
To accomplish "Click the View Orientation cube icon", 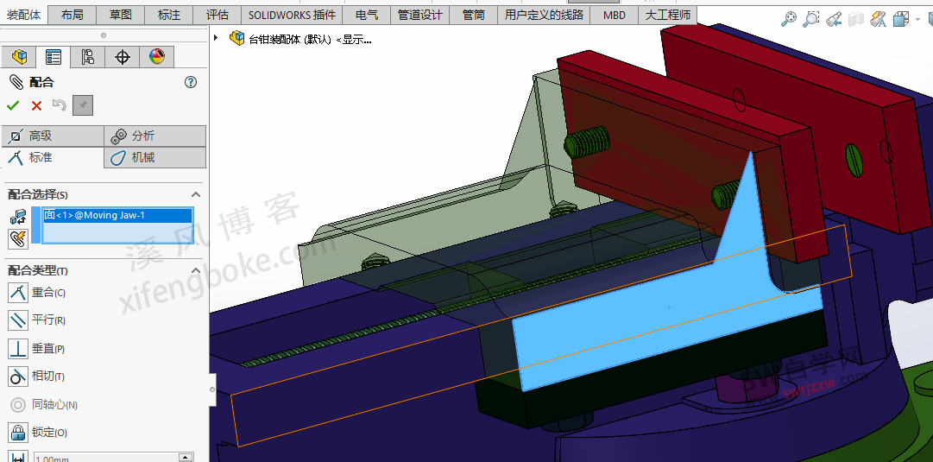I will click(901, 20).
